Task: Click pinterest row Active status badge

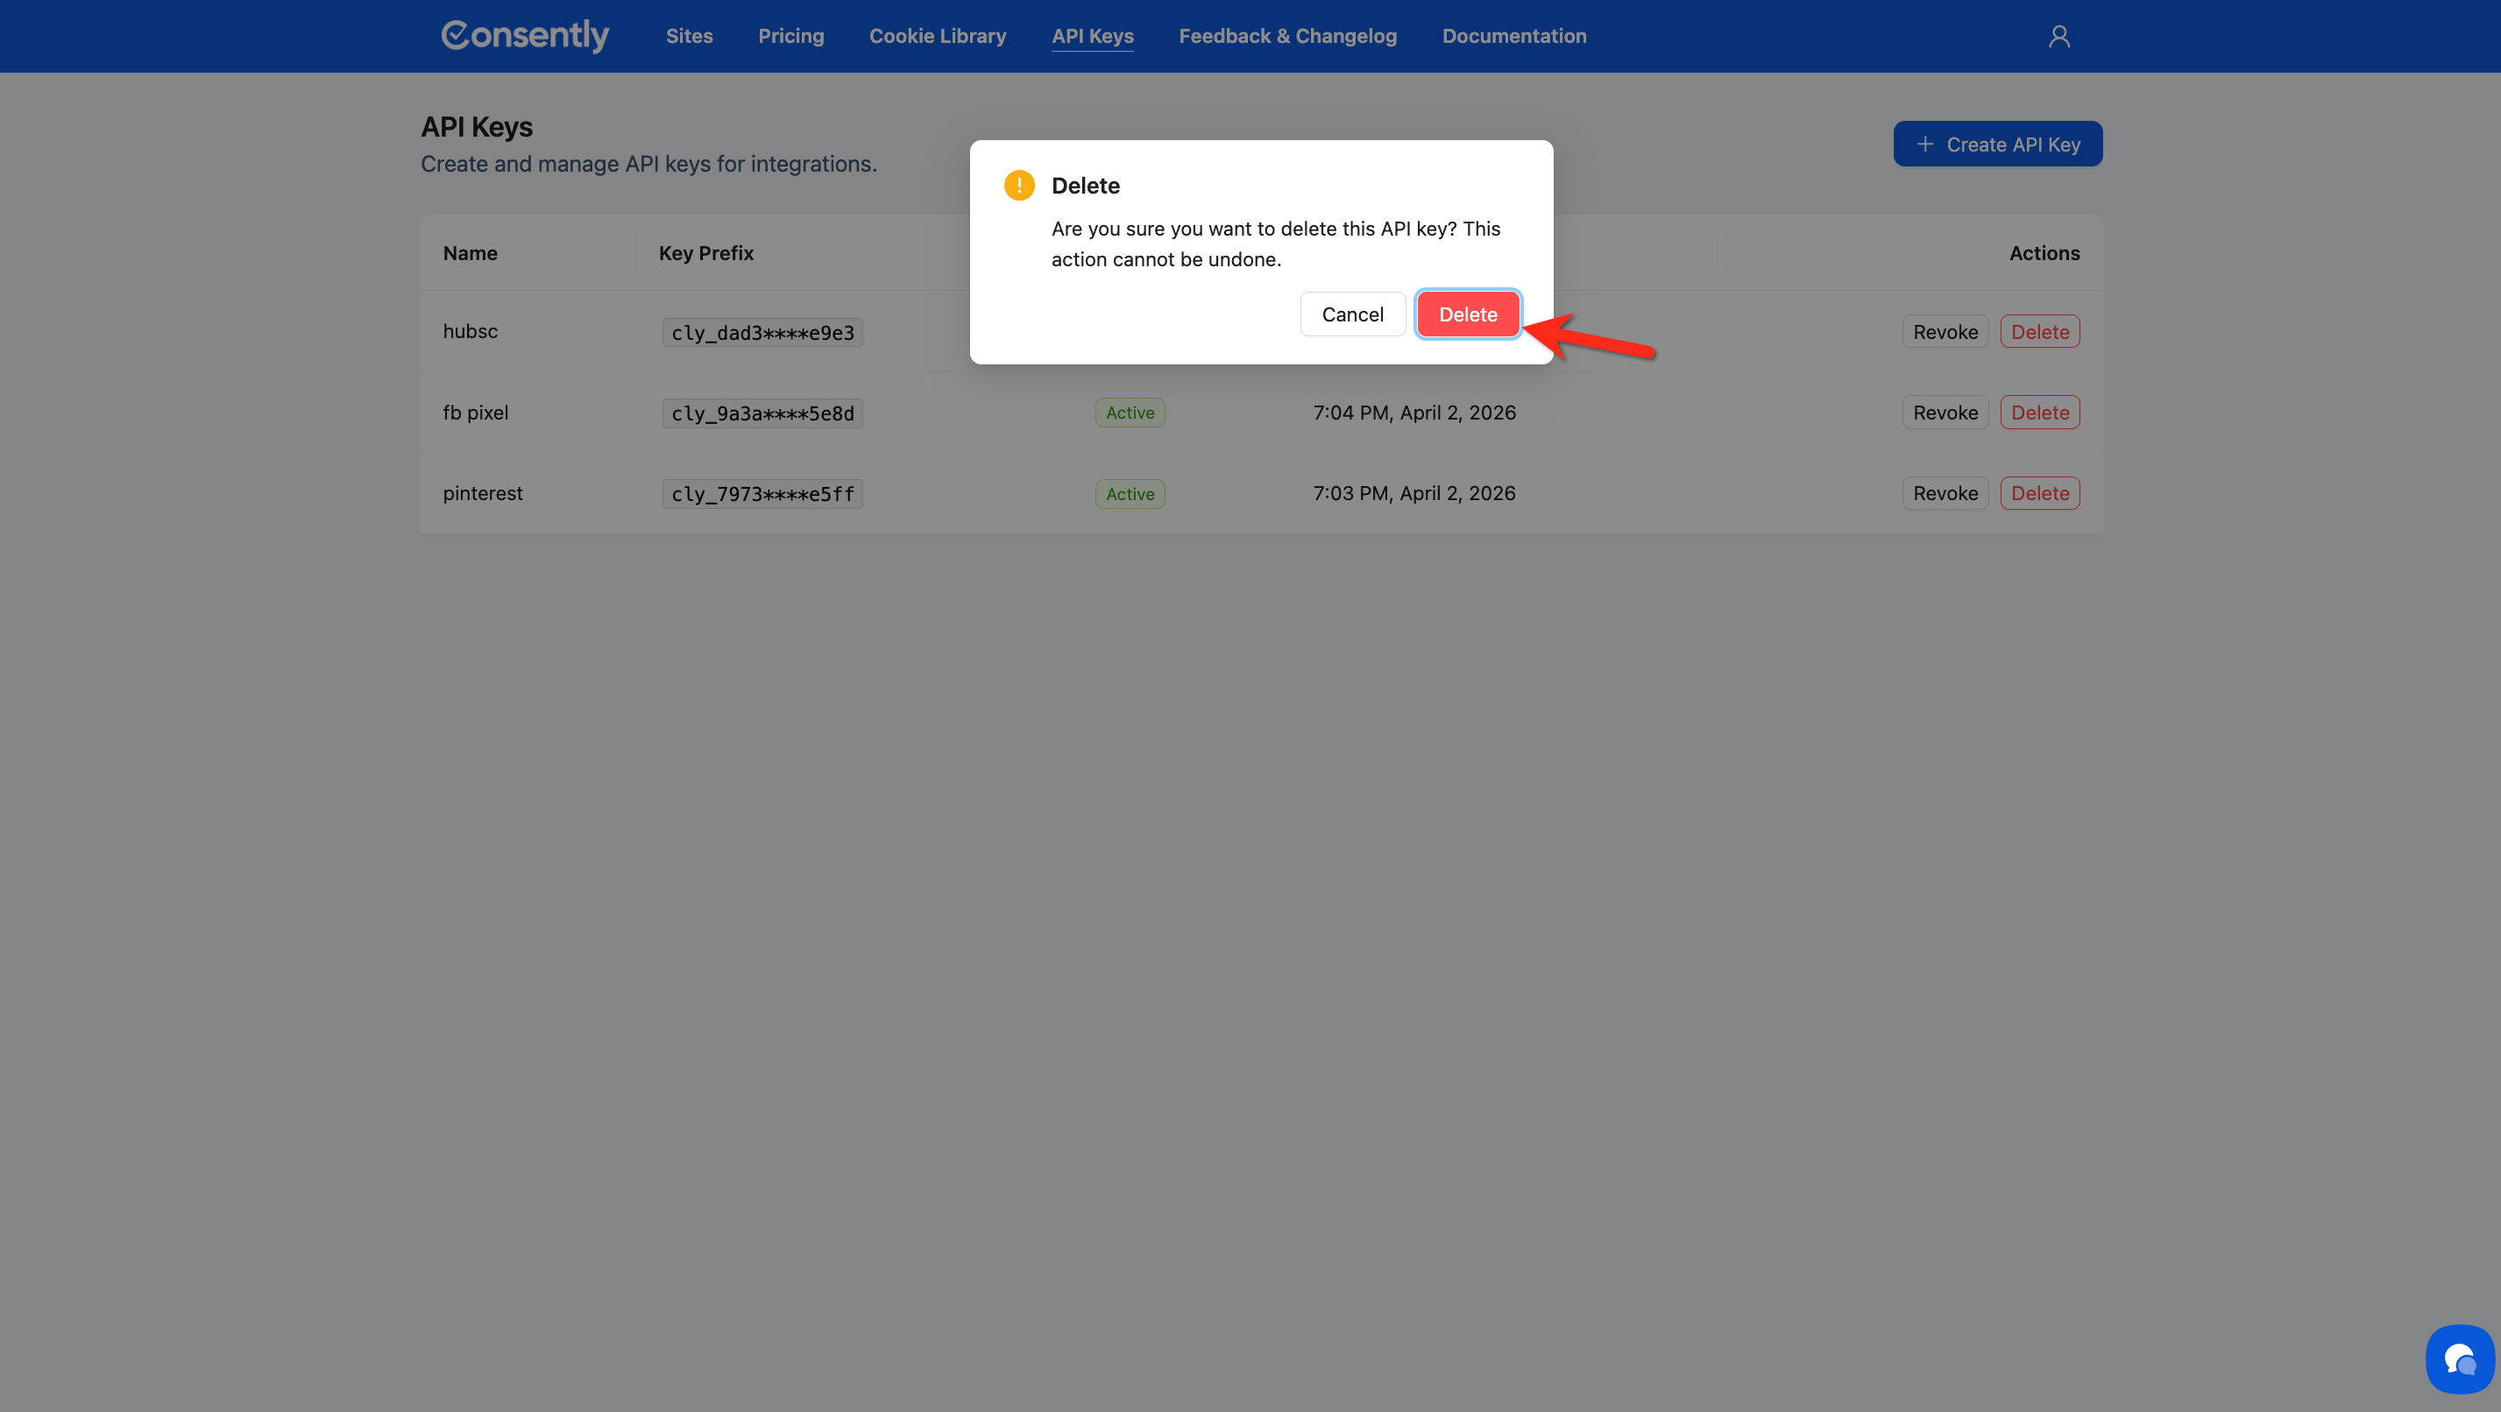Action: (1130, 494)
